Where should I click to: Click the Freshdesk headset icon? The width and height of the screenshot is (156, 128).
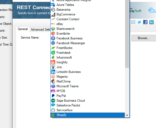tap(53, 53)
